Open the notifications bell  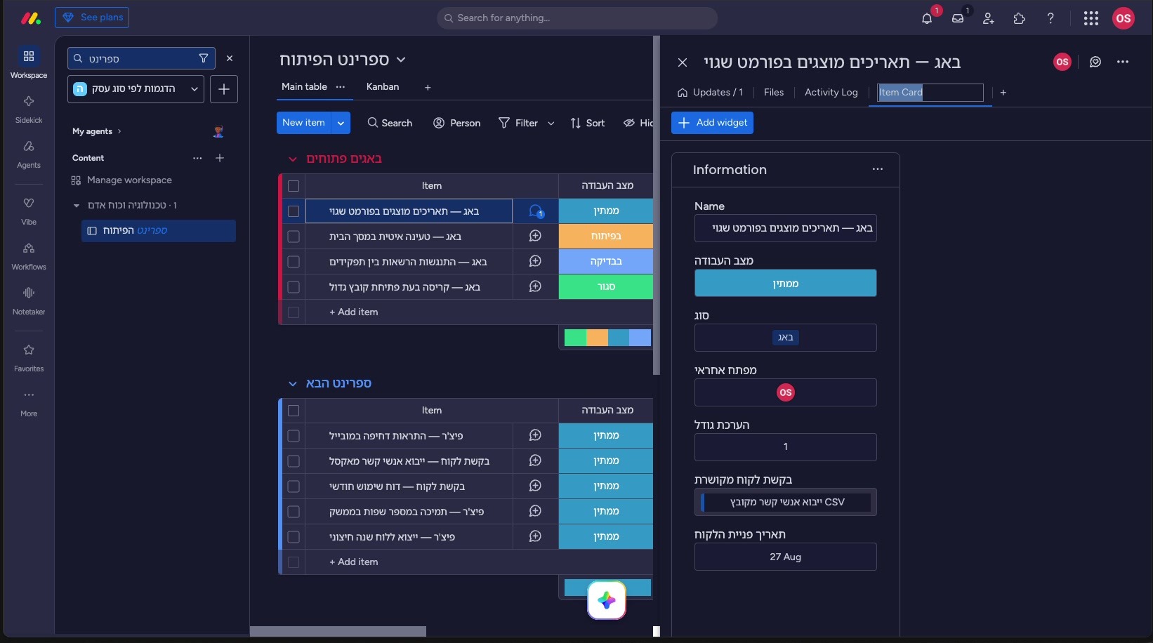(927, 18)
